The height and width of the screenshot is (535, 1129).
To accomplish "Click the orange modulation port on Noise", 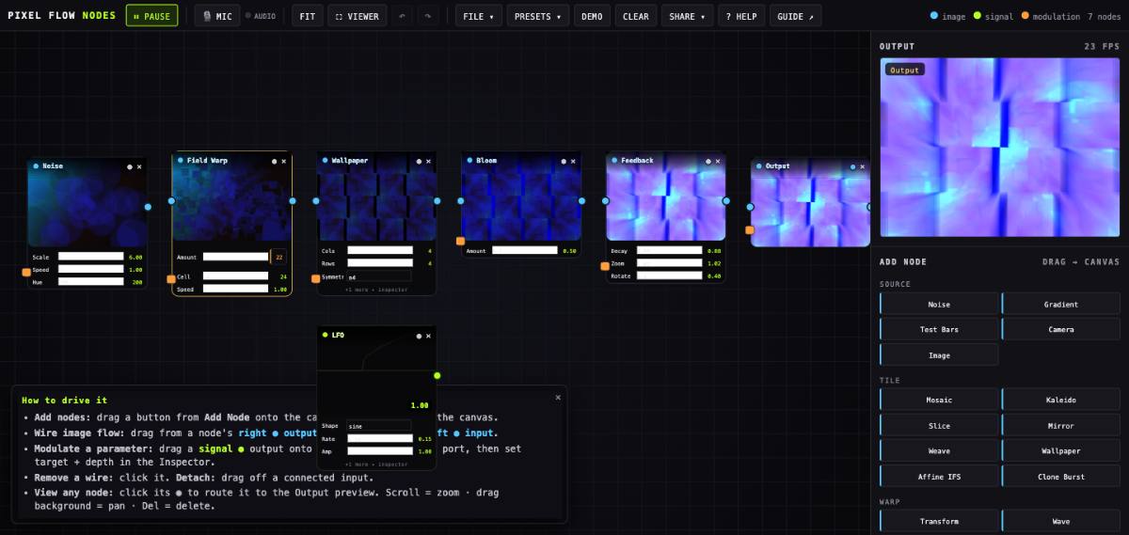I will [26, 273].
